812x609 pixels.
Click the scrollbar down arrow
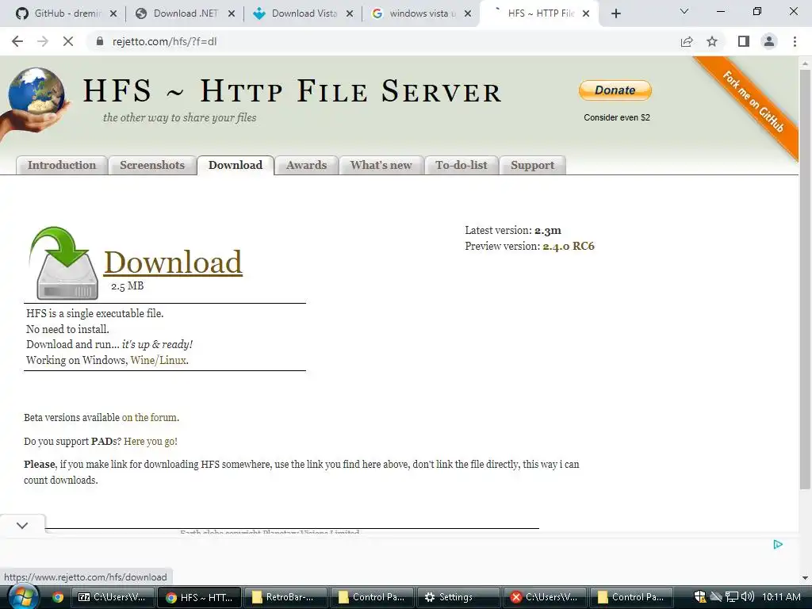(805, 578)
